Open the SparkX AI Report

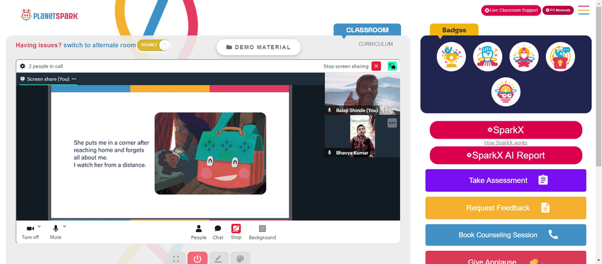(x=506, y=155)
